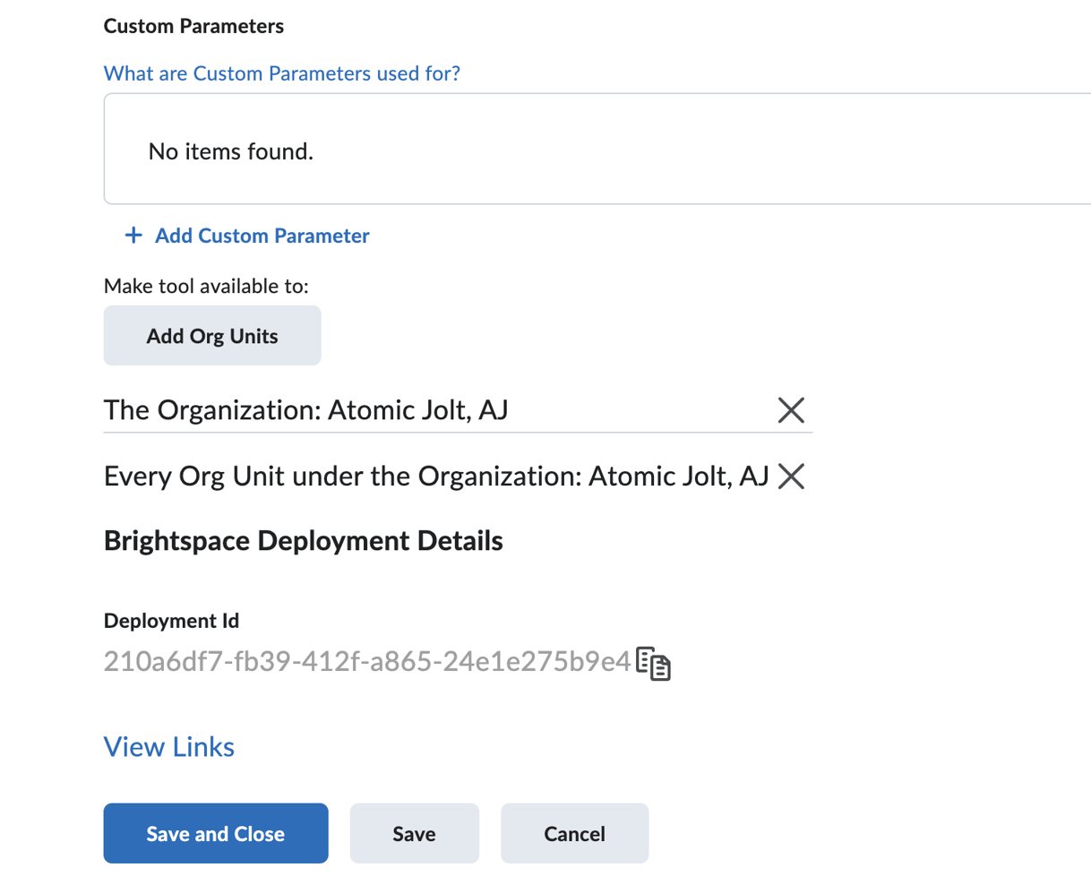Click the "Add Custom Parameter" link
Screen dimensions: 1091x885
262,235
